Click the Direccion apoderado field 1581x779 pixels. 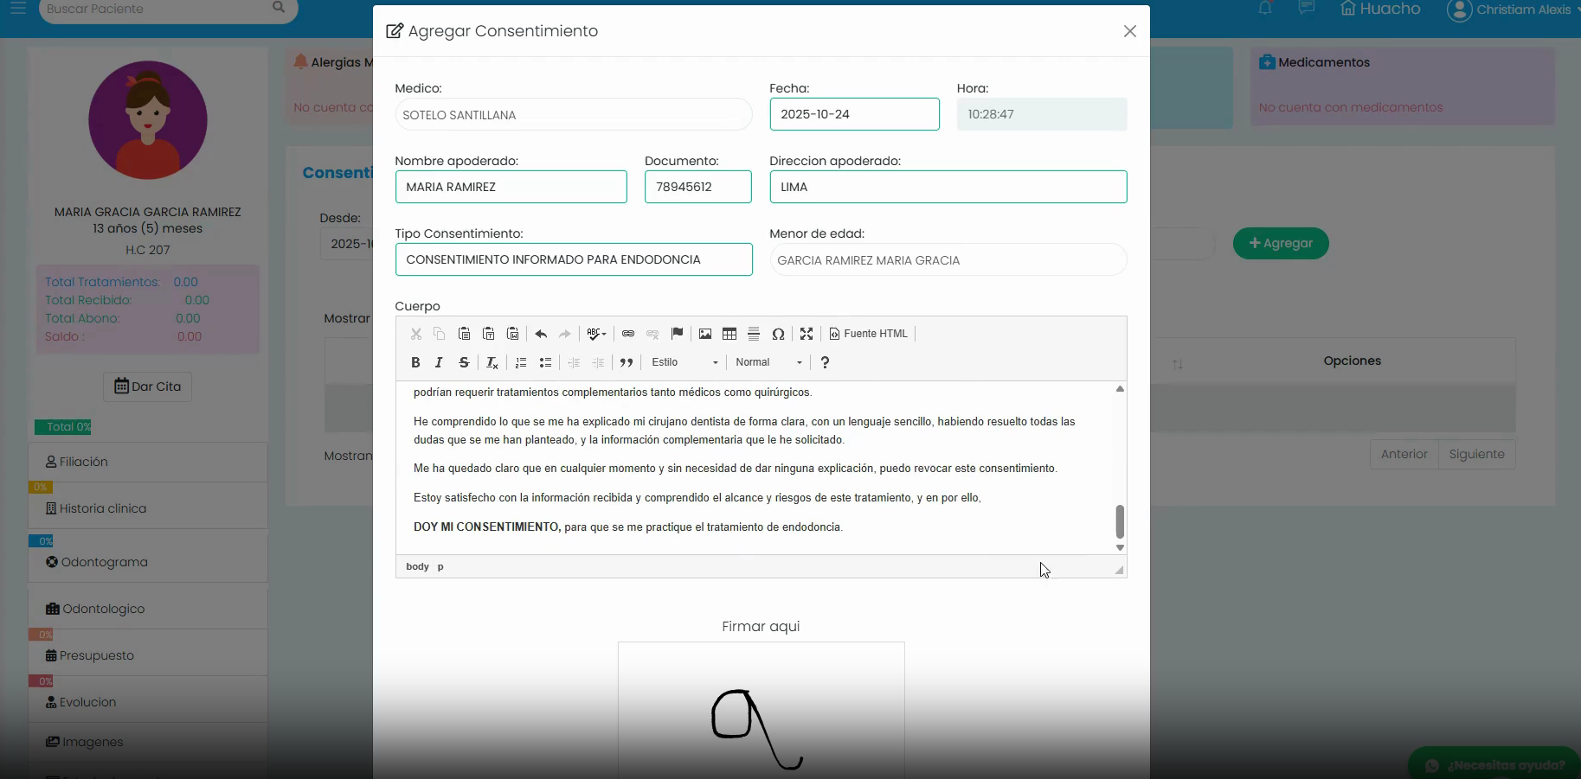pyautogui.click(x=948, y=187)
